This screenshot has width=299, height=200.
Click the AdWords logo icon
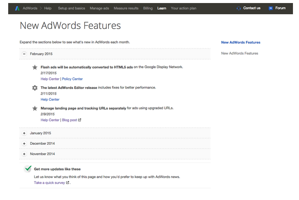(x=17, y=8)
